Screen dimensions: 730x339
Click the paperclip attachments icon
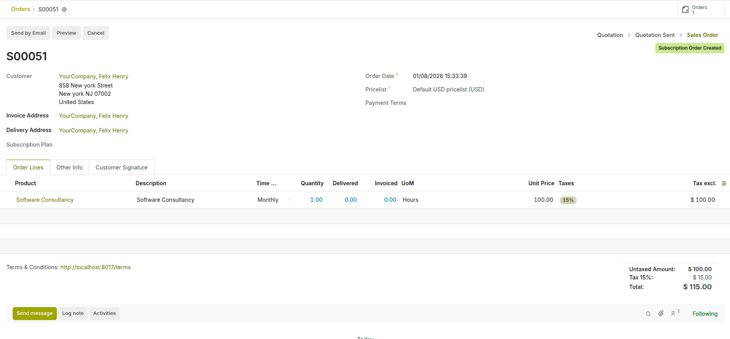coord(661,313)
